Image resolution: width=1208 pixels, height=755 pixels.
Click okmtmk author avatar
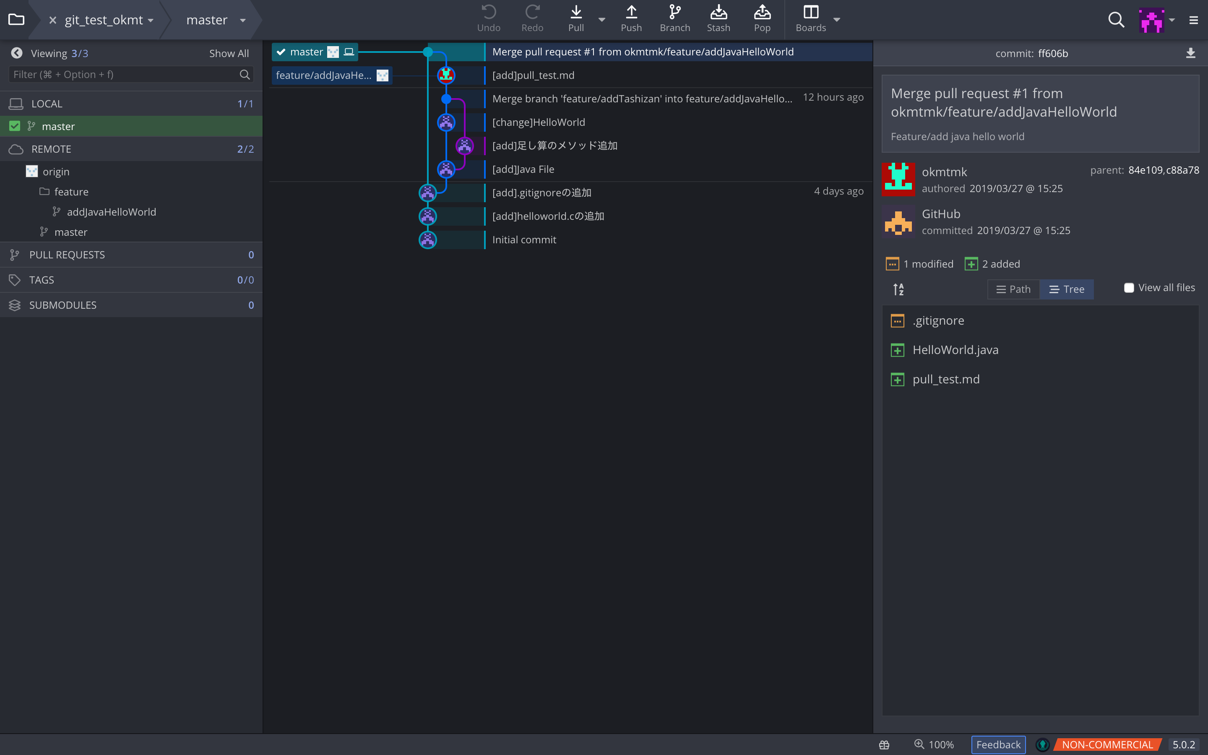(x=898, y=179)
